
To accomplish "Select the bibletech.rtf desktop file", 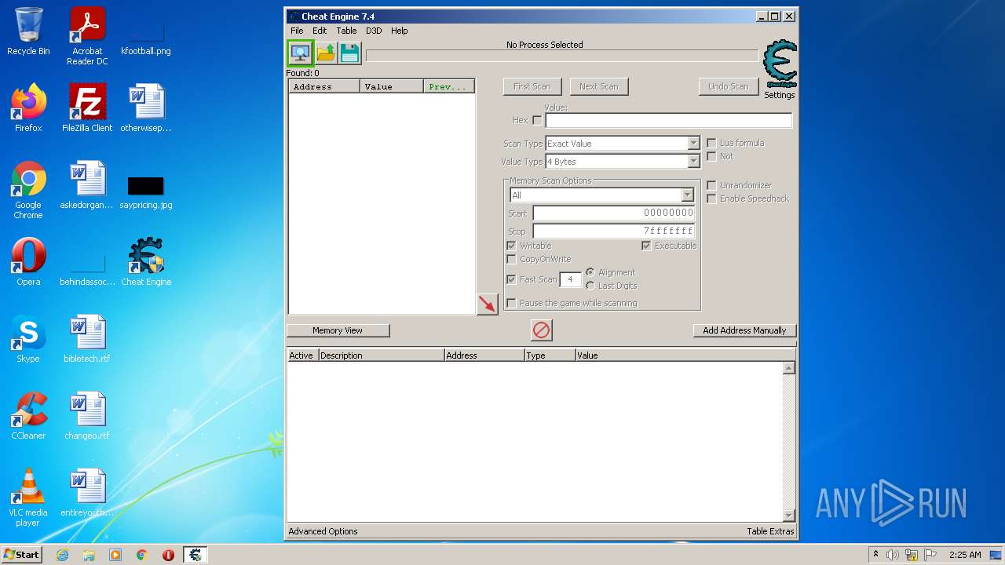I will click(87, 339).
